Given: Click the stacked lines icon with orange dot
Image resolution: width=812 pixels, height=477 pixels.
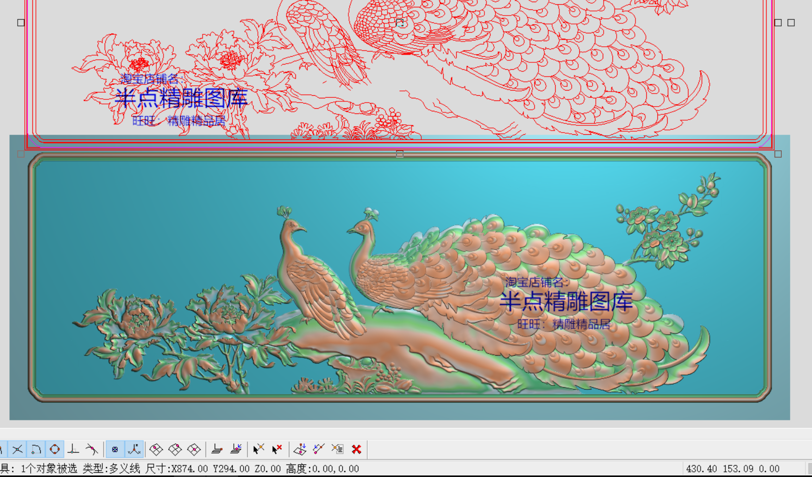Looking at the screenshot, I should point(217,449).
